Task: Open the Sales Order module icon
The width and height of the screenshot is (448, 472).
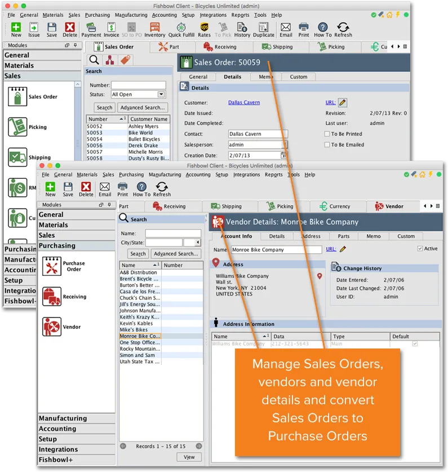Action: (x=17, y=96)
